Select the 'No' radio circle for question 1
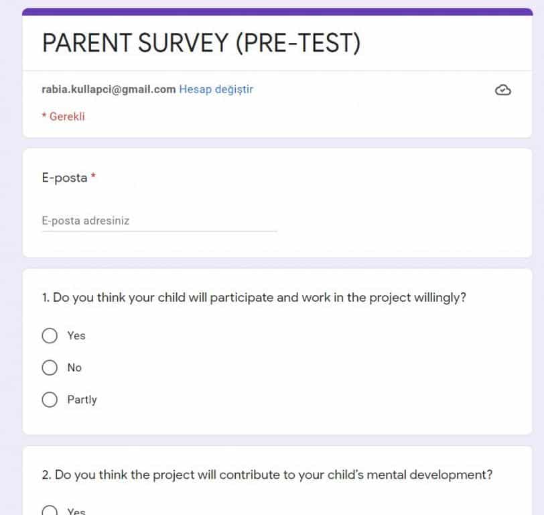The image size is (544, 515). 50,367
